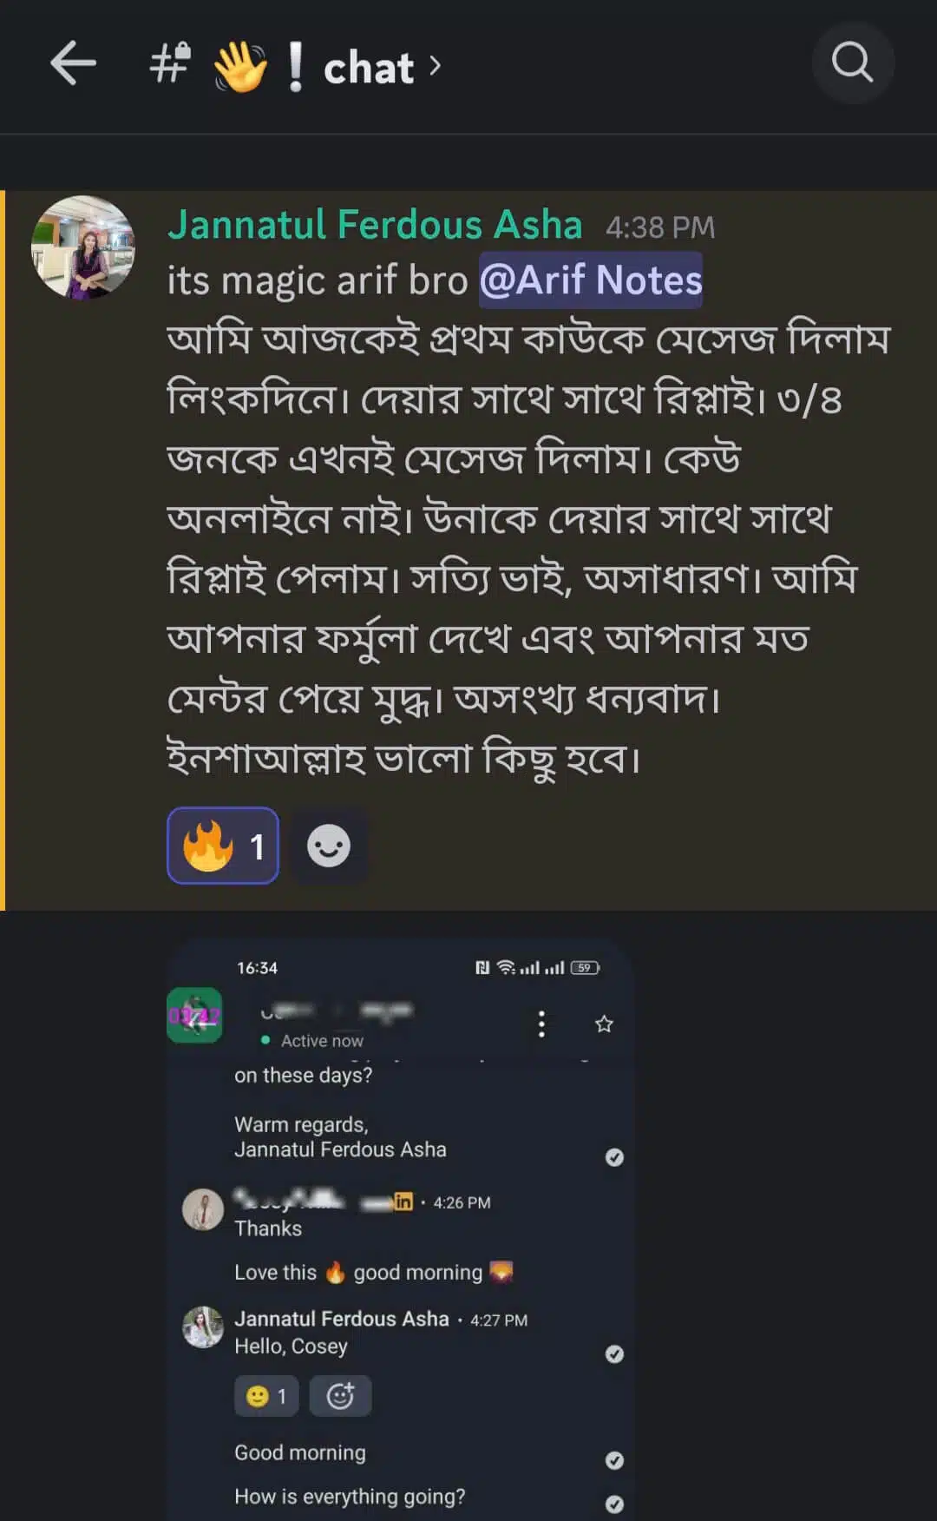Open the @Arif Notes mention
The width and height of the screenshot is (937, 1521).
tap(590, 280)
